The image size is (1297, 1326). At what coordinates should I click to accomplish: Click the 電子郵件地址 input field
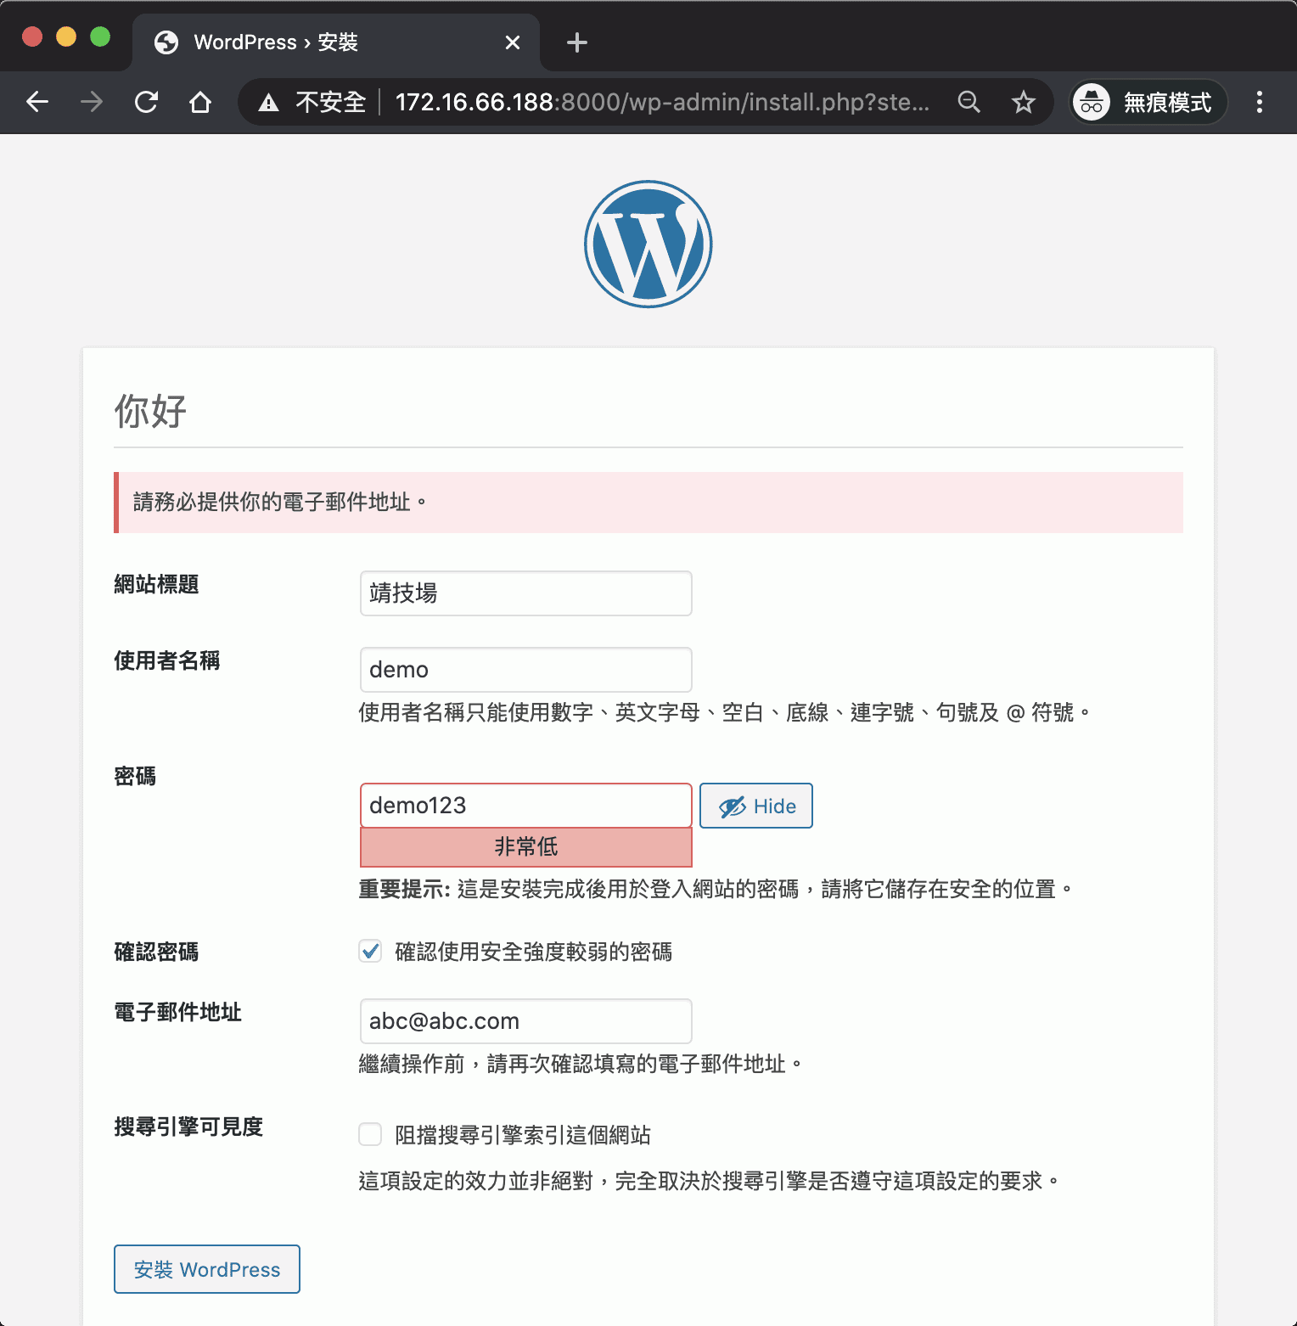pyautogui.click(x=525, y=1021)
